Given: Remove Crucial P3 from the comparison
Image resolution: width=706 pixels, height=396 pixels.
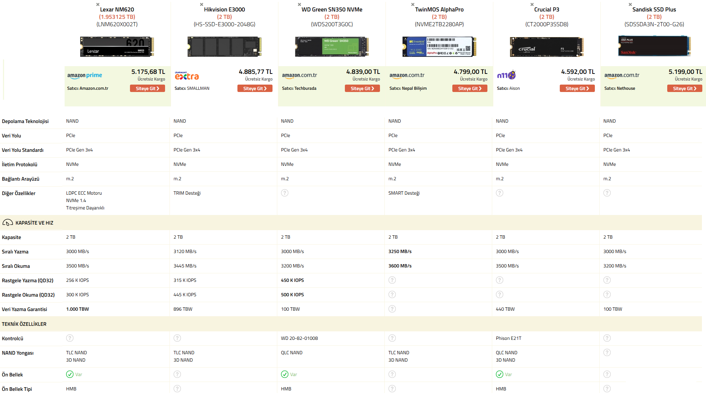Looking at the screenshot, I should pyautogui.click(x=532, y=4).
